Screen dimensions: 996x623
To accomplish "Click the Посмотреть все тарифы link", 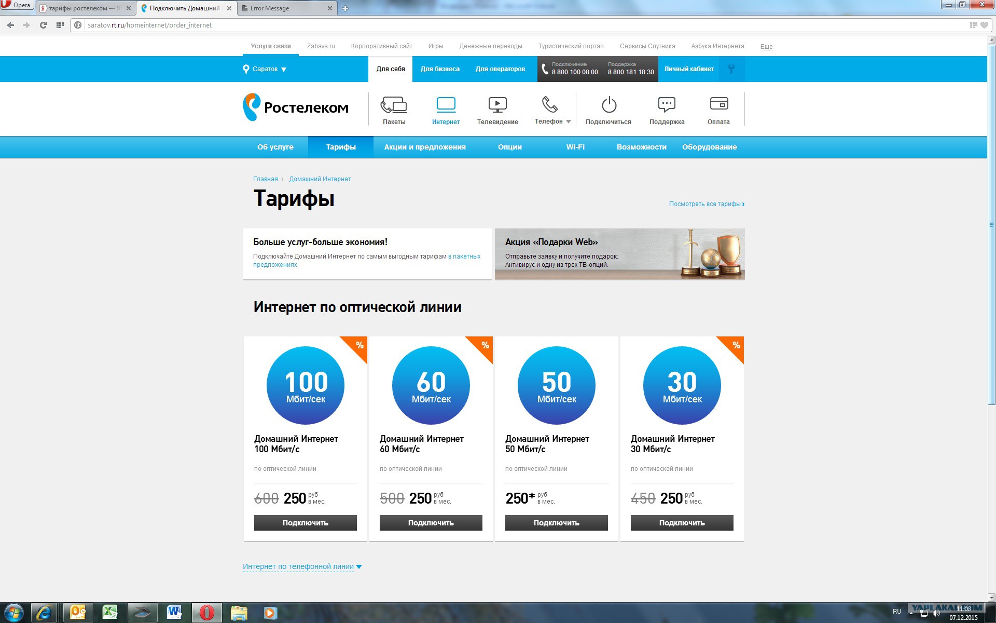I will click(707, 204).
